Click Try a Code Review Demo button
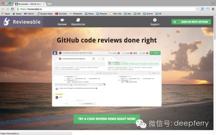The height and width of the screenshot is (135, 216). pos(107,119)
